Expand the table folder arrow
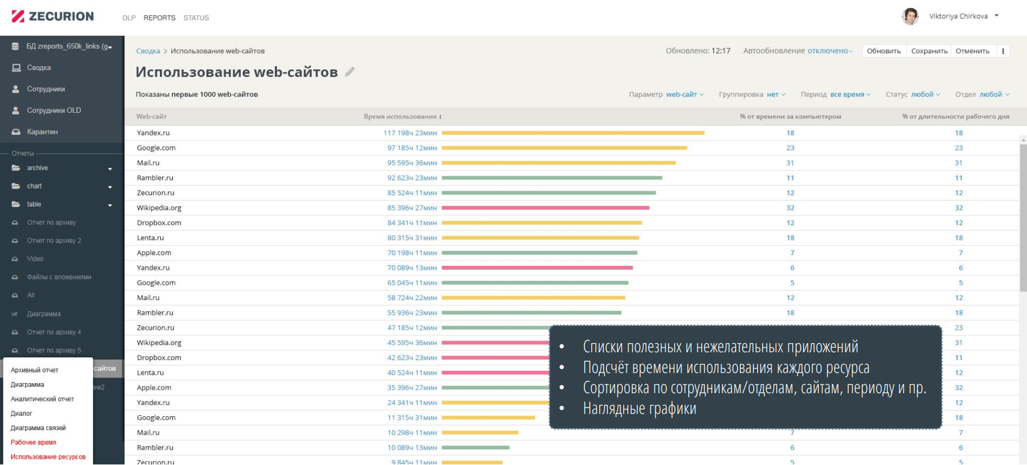The width and height of the screenshot is (1027, 465). pyautogui.click(x=110, y=205)
